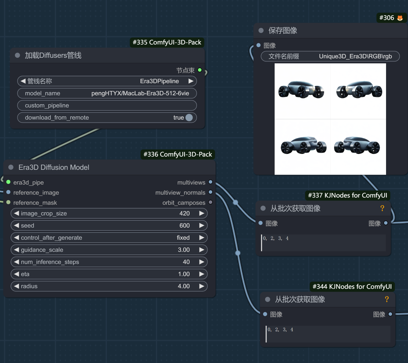Click 图像 output connector on node #344
Viewport: 408px width, 363px height.
click(390, 314)
